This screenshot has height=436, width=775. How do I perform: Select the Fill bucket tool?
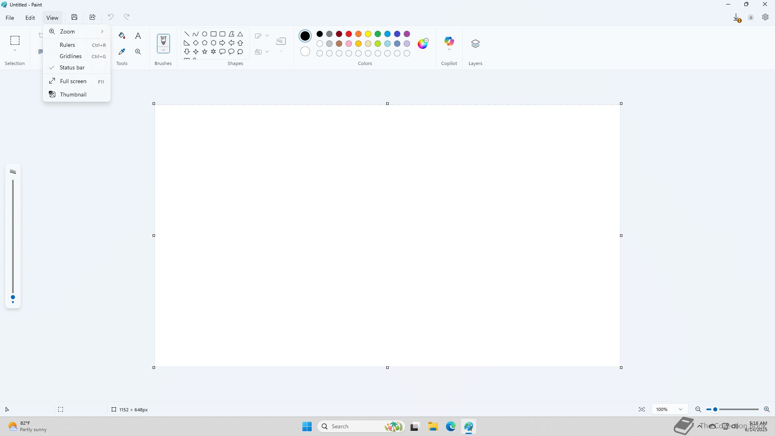(x=122, y=36)
